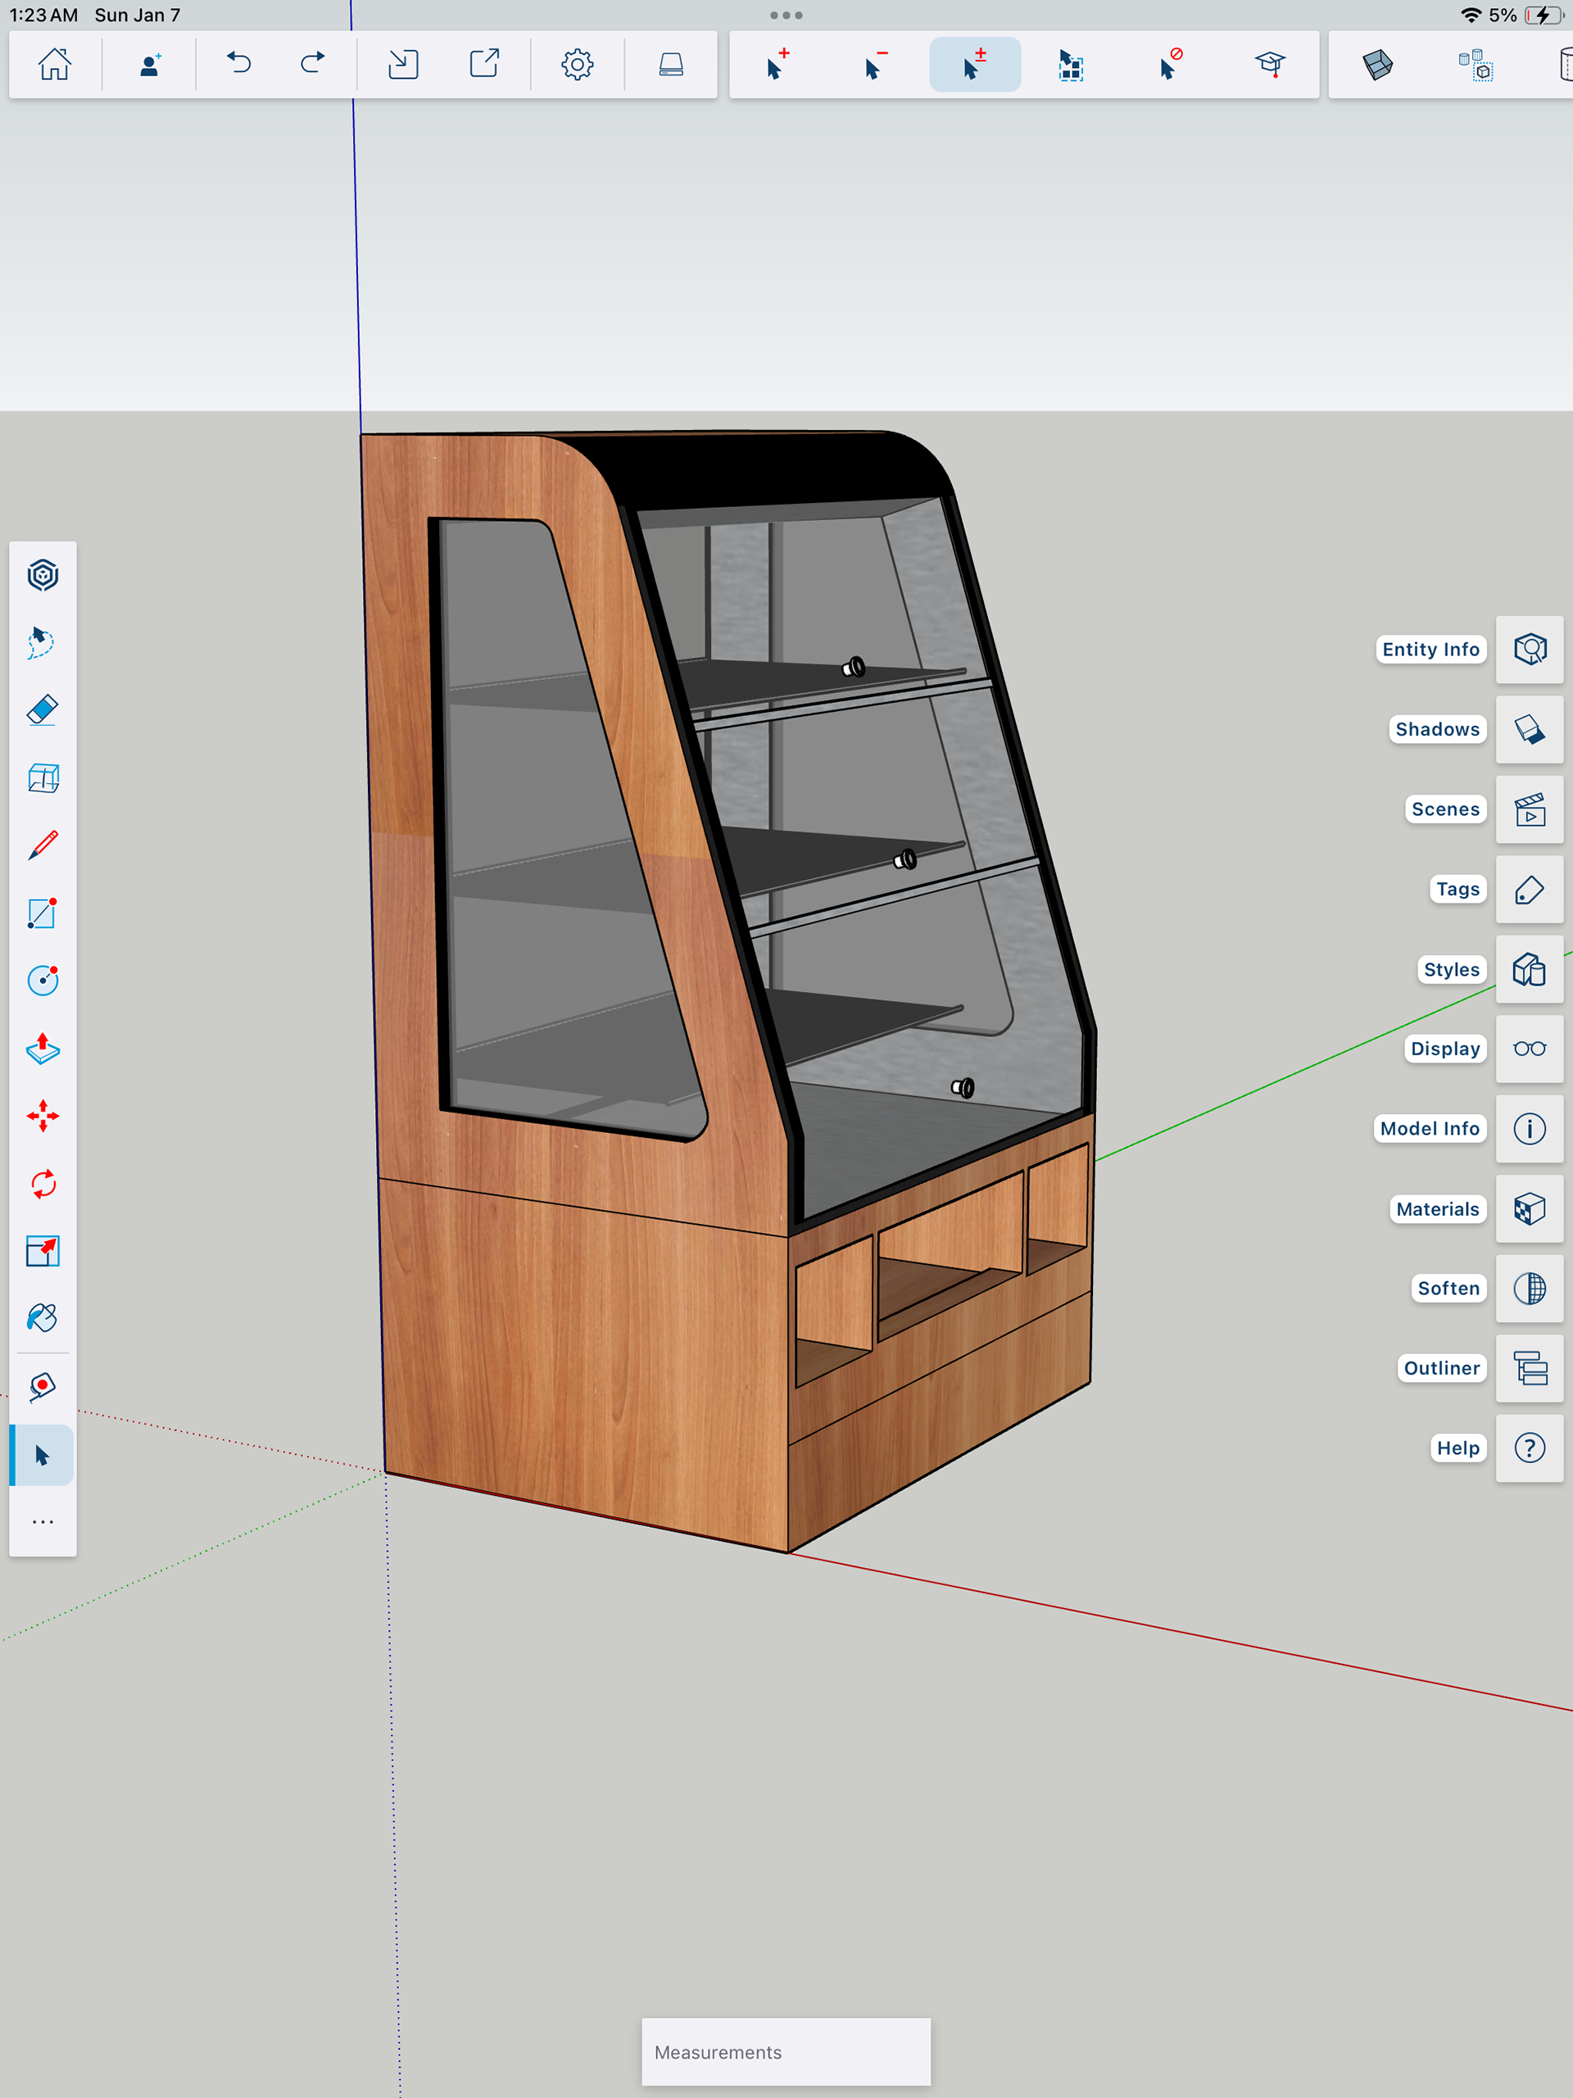The height and width of the screenshot is (2098, 1573).
Task: Expand the Tags panel
Action: pos(1530,890)
